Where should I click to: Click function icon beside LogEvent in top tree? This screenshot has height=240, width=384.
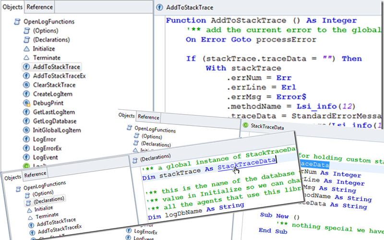[x=26, y=157]
